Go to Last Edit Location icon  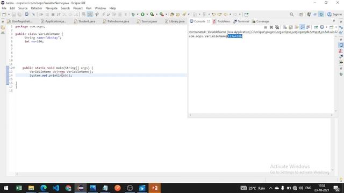[214, 14]
